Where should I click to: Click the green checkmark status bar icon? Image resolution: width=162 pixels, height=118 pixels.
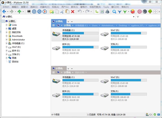pos(155,114)
